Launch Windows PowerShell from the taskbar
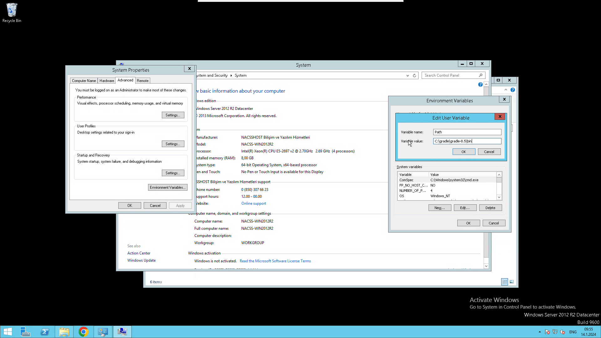601x338 pixels. [45, 332]
